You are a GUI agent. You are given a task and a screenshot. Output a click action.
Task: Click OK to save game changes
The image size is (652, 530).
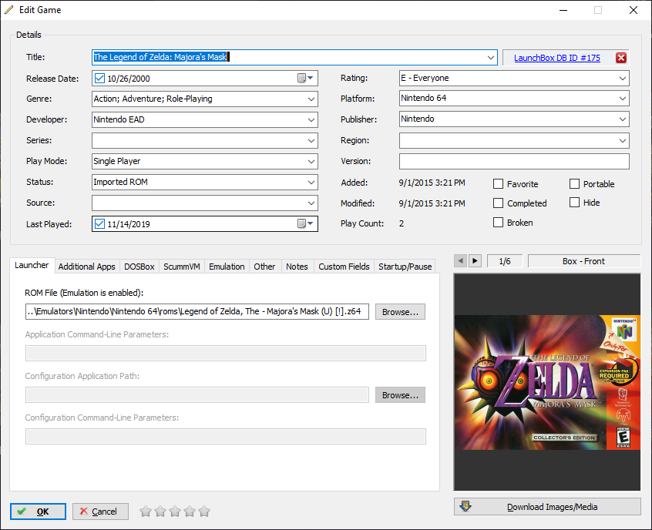coord(38,512)
